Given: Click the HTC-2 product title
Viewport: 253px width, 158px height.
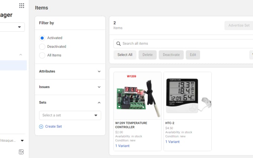Looking at the screenshot, I should 170,123.
